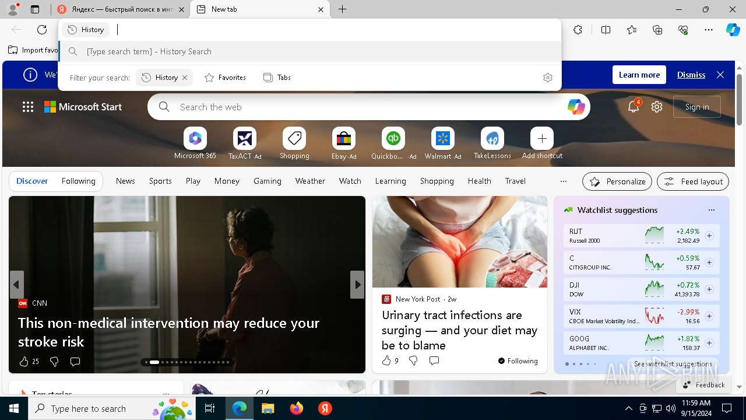746x420 pixels.
Task: Open TaxACT ad shortcut
Action: point(245,143)
